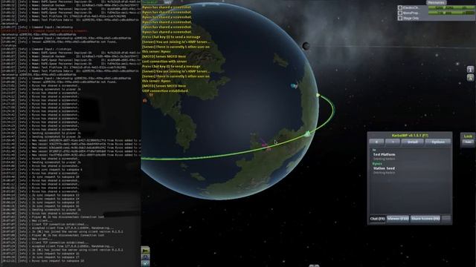Click the cyan vessel icon over the planet
Viewport: 476px width, 267px height.
click(294, 86)
